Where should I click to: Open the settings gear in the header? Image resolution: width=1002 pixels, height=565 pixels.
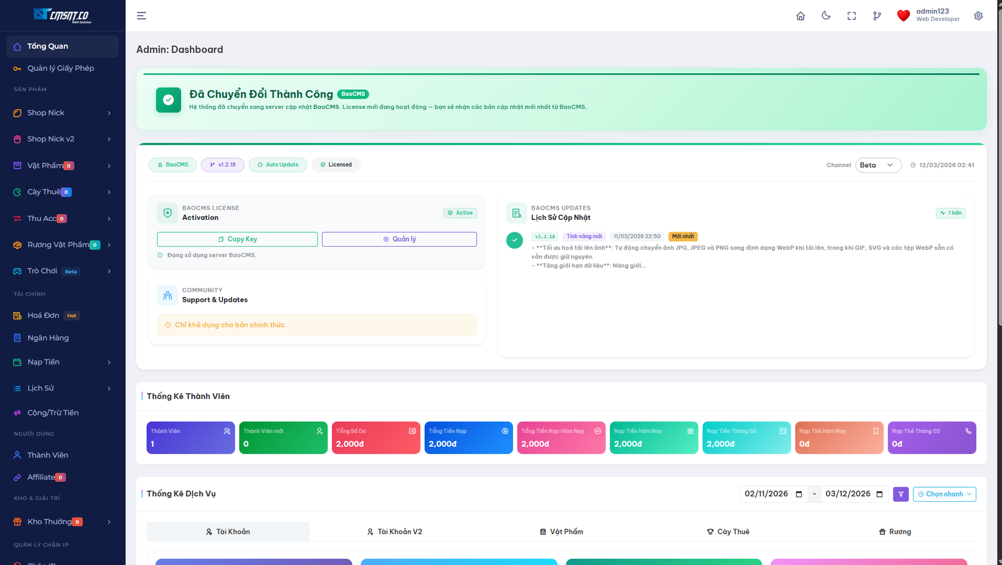point(978,15)
